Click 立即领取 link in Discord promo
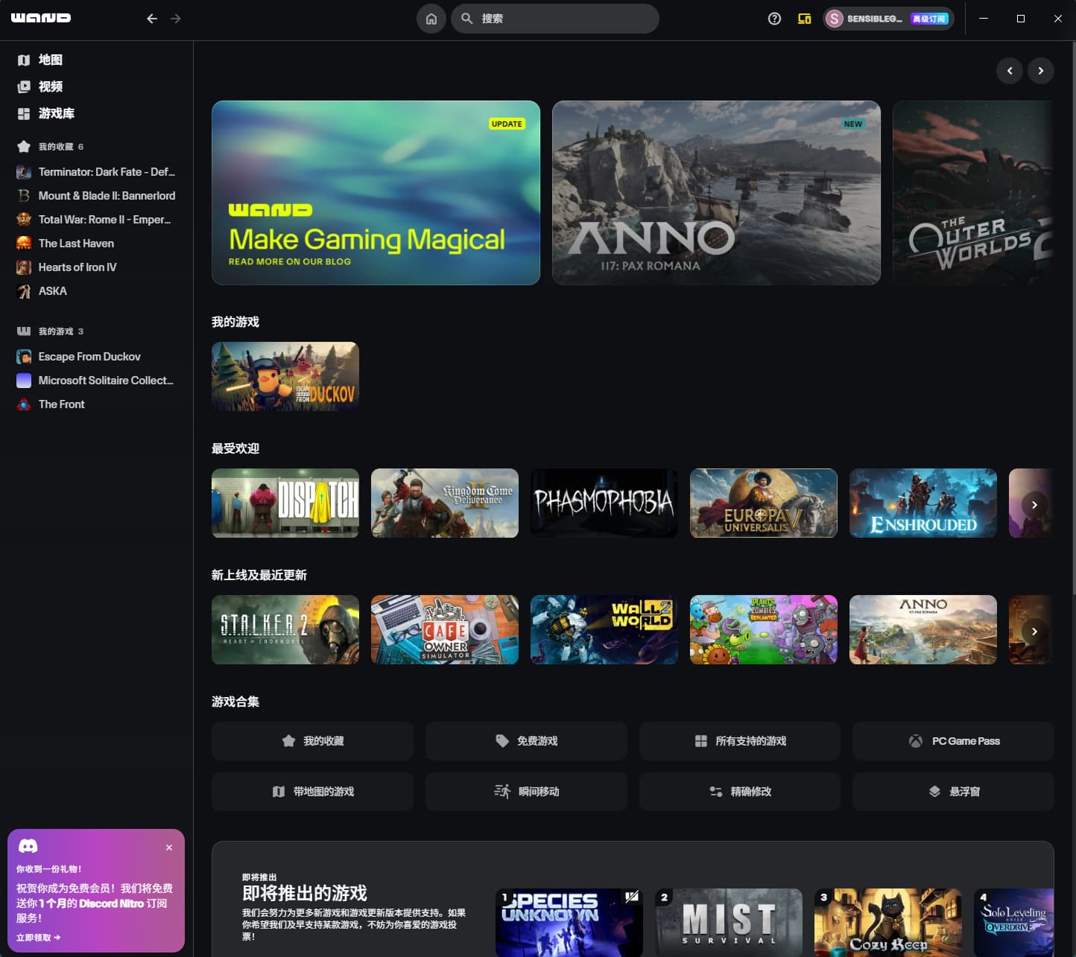Image resolution: width=1076 pixels, height=957 pixels. click(x=38, y=938)
